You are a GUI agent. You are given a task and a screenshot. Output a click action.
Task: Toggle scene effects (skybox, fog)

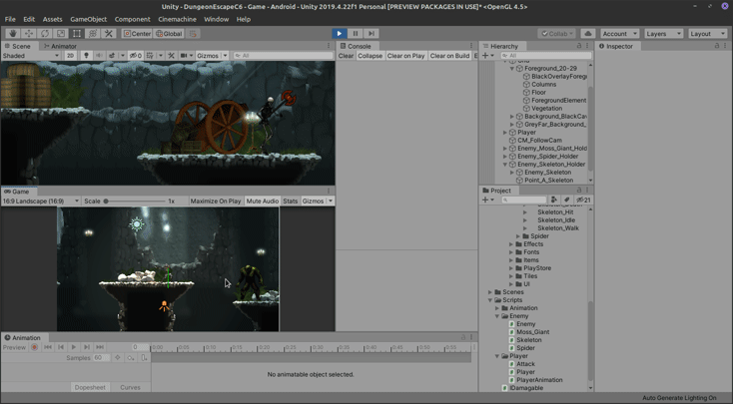tap(112, 56)
